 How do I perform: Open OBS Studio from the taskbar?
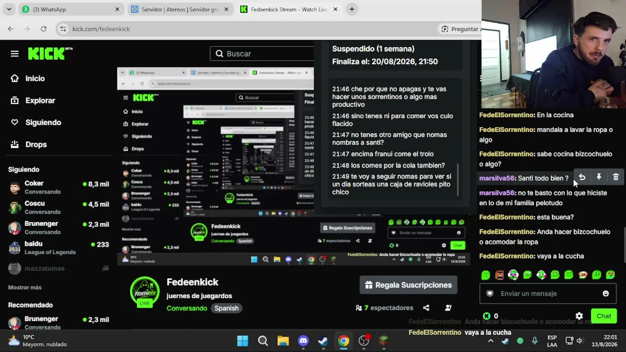pos(364,341)
